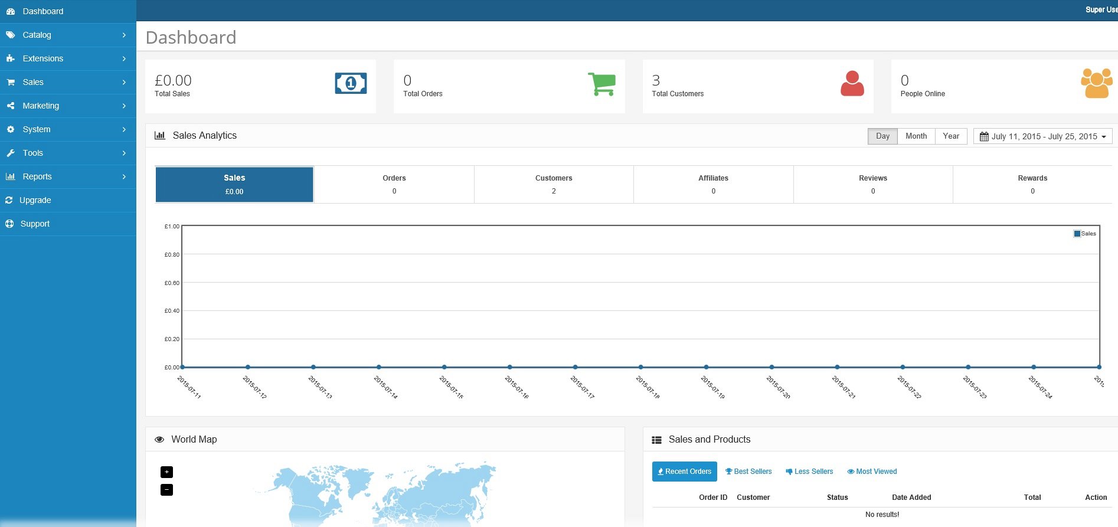This screenshot has height=527, width=1118.
Task: Switch analytics range to Day
Action: [882, 136]
